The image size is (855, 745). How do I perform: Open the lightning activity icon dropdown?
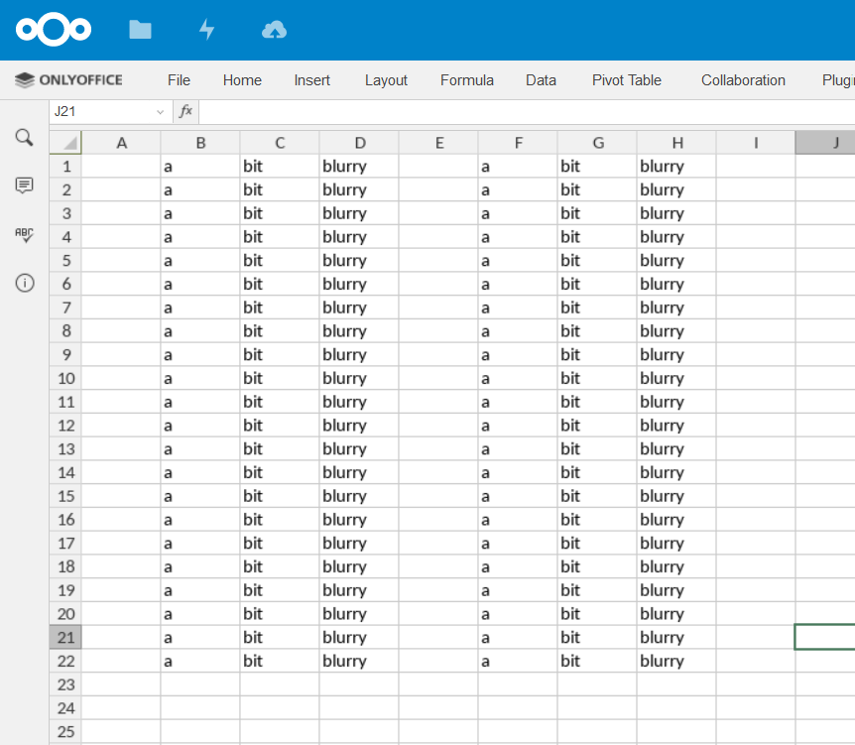[206, 30]
